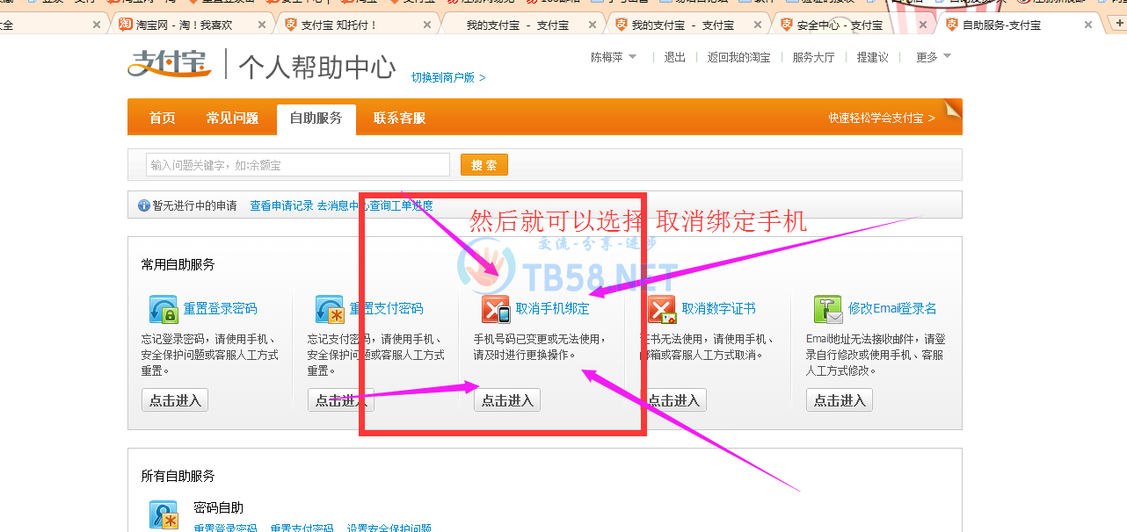
Task: Click the search keyword input field
Action: (298, 165)
